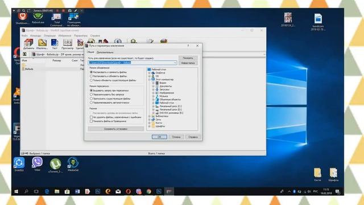Image resolution: width=364 pixels, height=205 pixels.
Task: Open the Помощник по обновлению desktop shortcut
Action: click(x=74, y=20)
